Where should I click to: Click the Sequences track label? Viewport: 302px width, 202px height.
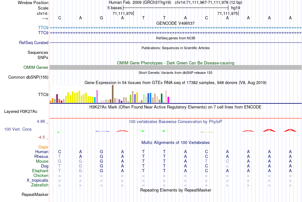38,52
